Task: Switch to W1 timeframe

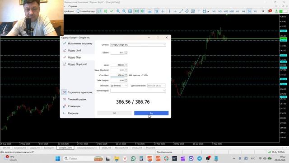Action: tap(255, 11)
